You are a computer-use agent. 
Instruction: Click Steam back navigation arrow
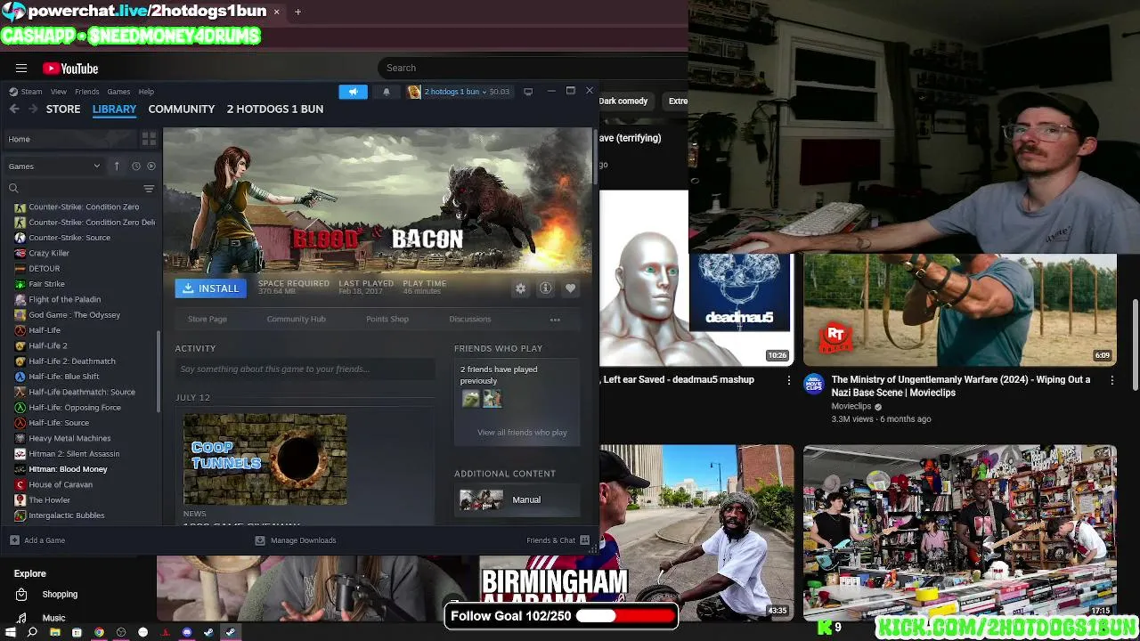click(x=14, y=109)
